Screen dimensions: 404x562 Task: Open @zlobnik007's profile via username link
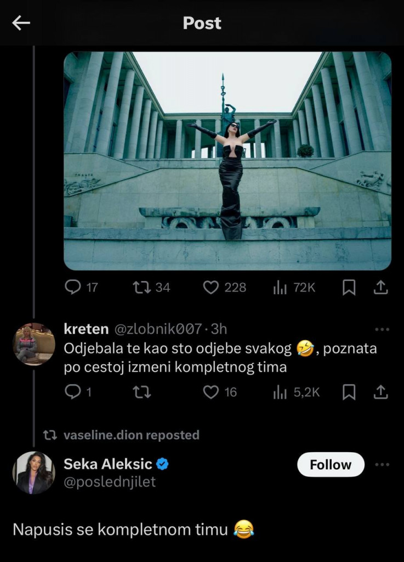click(160, 329)
